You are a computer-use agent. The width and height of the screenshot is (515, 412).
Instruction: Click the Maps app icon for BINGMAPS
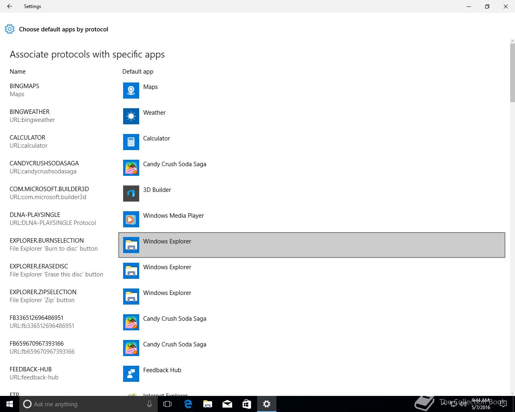(x=131, y=91)
